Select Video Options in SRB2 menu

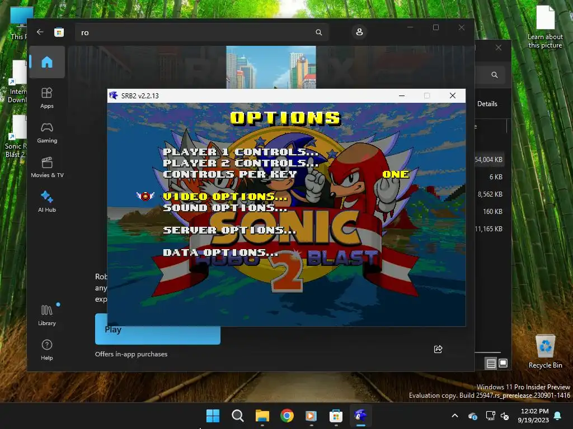(225, 197)
